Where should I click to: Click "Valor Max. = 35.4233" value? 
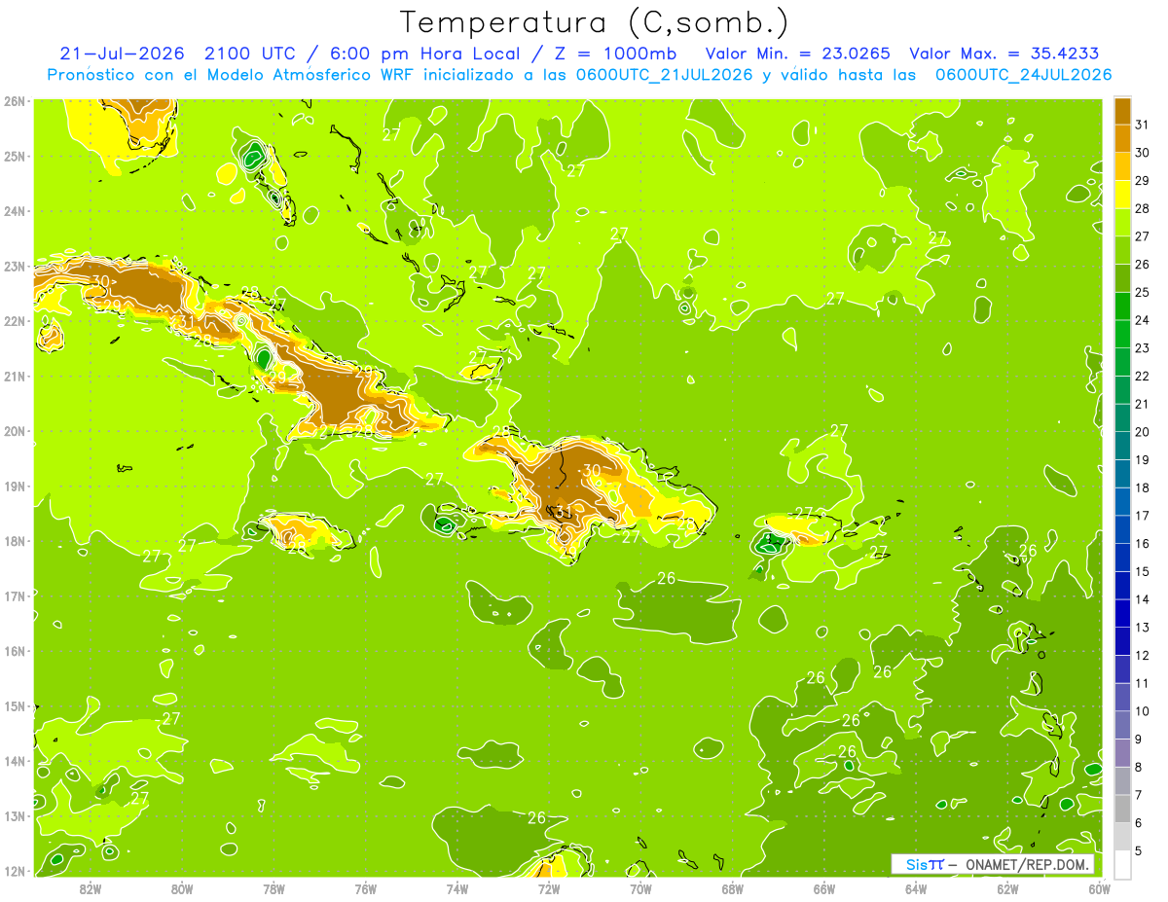coord(1005,54)
